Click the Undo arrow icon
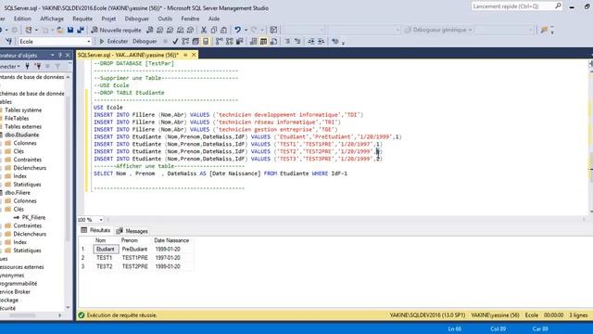593x334 pixels. tap(237, 30)
